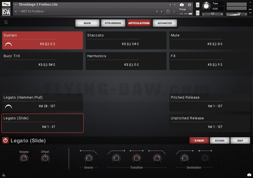This screenshot has height=178, width=253.
Task: Click the Vel 1 - 27 velocity range
Action: point(48,127)
